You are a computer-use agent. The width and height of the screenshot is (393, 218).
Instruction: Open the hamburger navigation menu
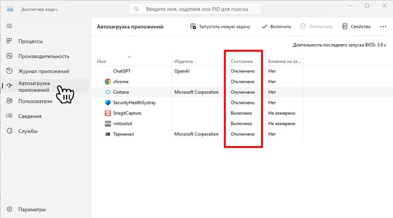(9, 26)
